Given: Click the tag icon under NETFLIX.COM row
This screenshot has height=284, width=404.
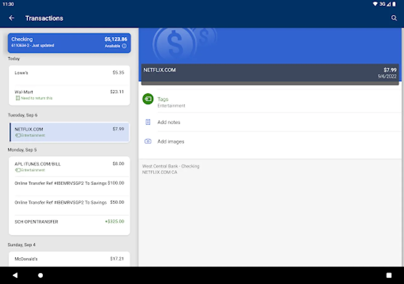Looking at the screenshot, I should (18, 135).
